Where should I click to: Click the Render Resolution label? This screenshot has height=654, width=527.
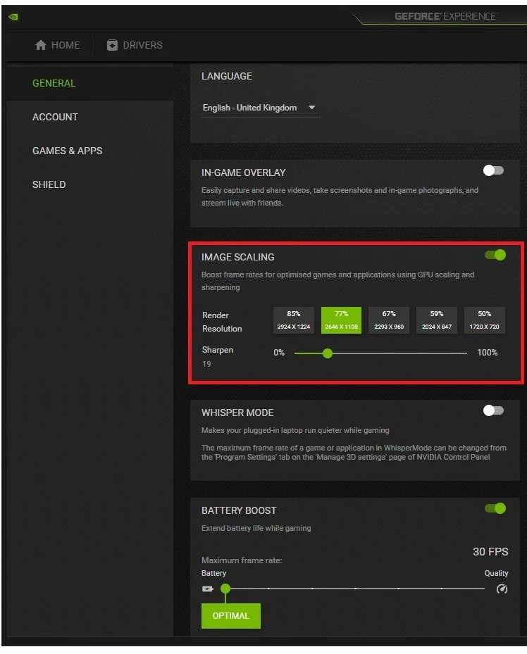(x=222, y=322)
